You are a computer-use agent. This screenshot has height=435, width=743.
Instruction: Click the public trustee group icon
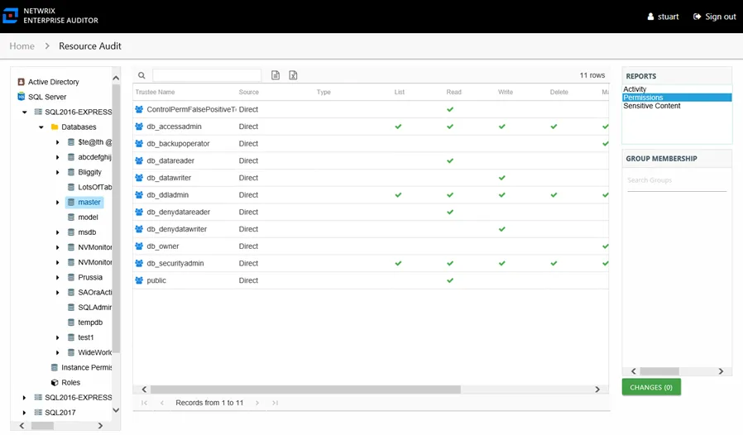pyautogui.click(x=139, y=280)
